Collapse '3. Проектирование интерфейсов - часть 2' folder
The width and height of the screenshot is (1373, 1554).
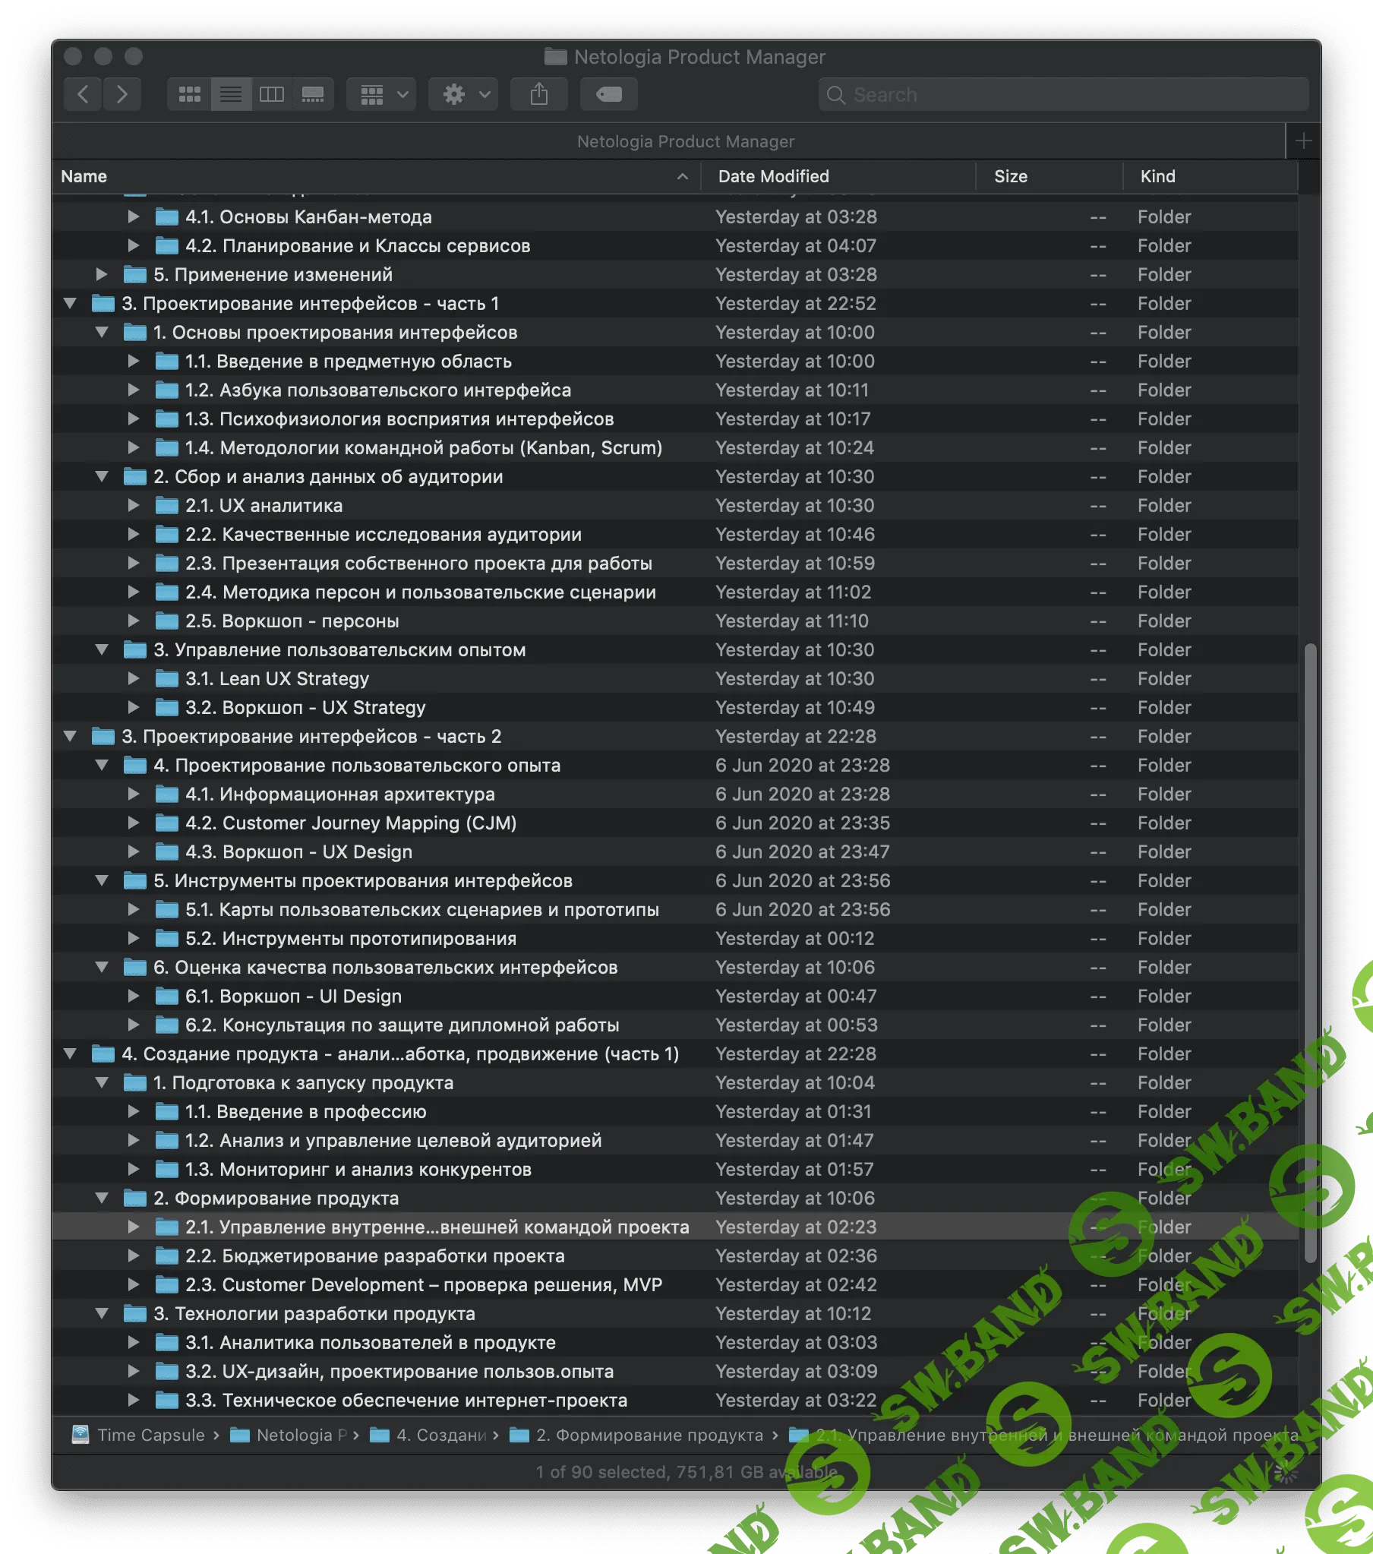[70, 736]
